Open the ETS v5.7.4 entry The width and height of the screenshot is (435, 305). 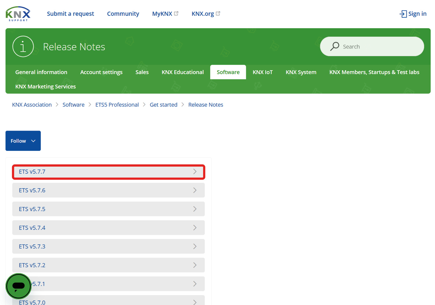(x=108, y=228)
